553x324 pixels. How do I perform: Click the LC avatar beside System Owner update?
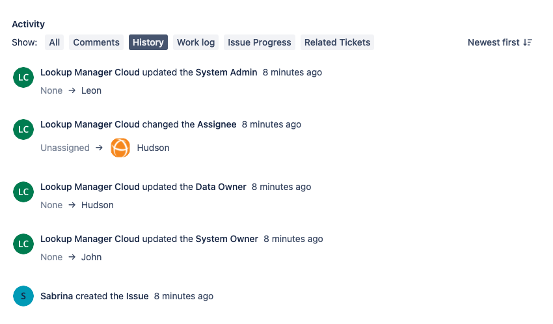(x=23, y=244)
